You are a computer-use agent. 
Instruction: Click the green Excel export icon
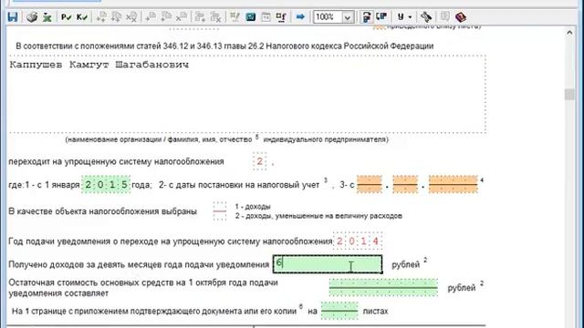pyautogui.click(x=47, y=16)
